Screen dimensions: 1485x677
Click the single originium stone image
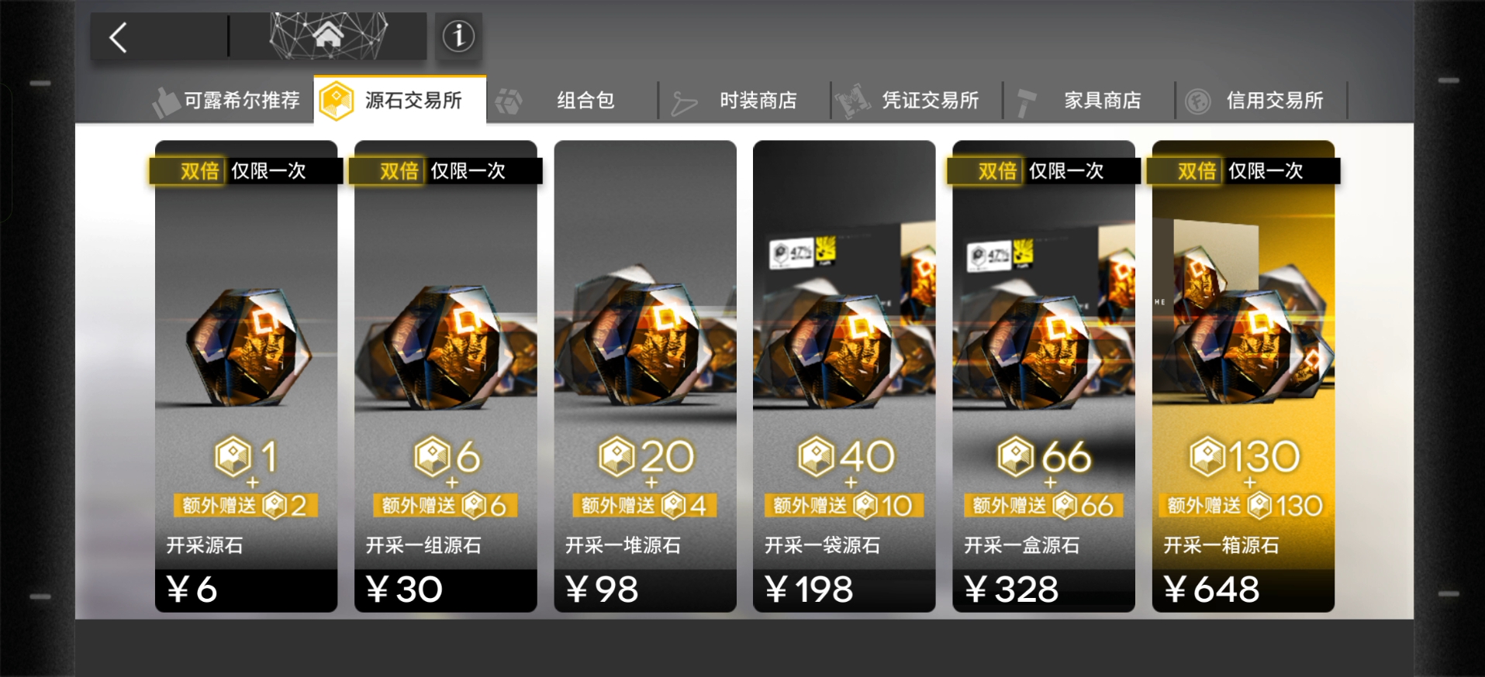[x=248, y=345]
